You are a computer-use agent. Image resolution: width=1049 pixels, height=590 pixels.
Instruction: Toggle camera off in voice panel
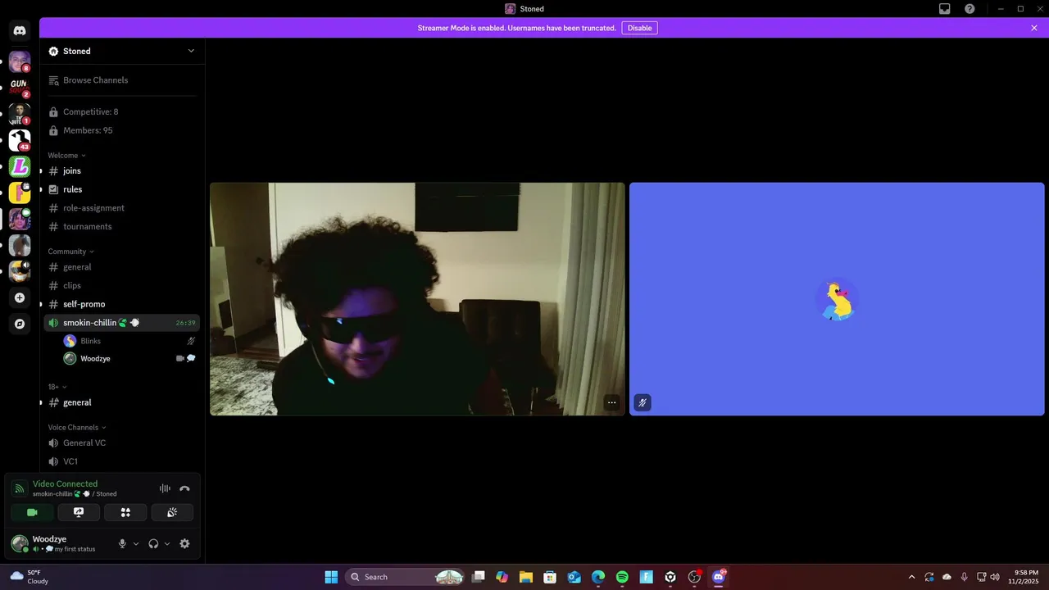click(x=32, y=512)
